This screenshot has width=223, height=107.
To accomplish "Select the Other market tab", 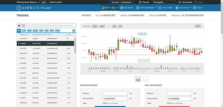I will (57, 31).
